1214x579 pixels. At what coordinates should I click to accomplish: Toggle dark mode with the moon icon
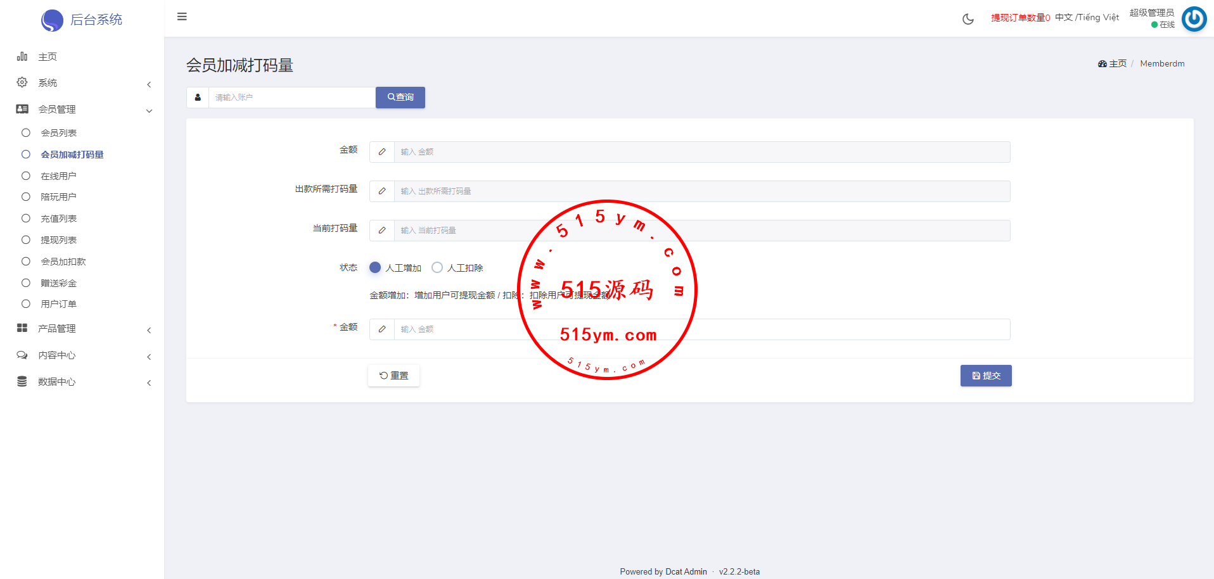(968, 19)
